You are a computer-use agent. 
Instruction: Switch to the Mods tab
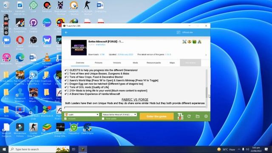pyautogui.click(x=135, y=62)
